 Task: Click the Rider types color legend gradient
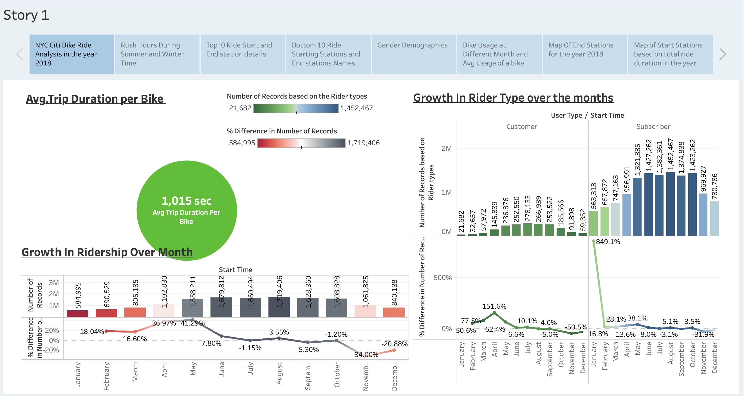tap(296, 109)
